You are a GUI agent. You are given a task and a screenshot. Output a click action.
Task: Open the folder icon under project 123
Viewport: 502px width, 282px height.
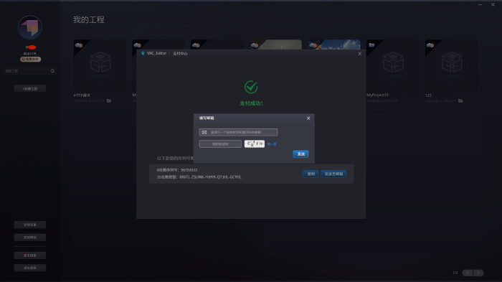[460, 101]
